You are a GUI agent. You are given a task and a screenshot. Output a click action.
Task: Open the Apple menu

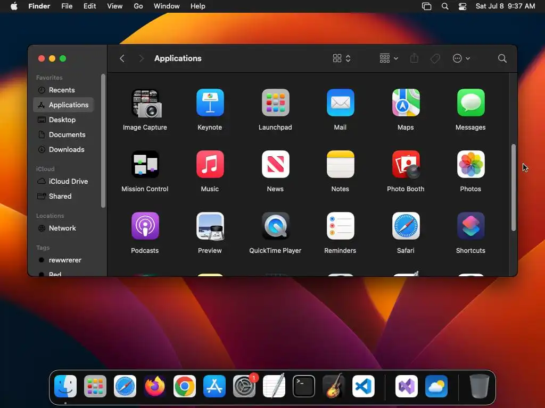click(x=14, y=6)
